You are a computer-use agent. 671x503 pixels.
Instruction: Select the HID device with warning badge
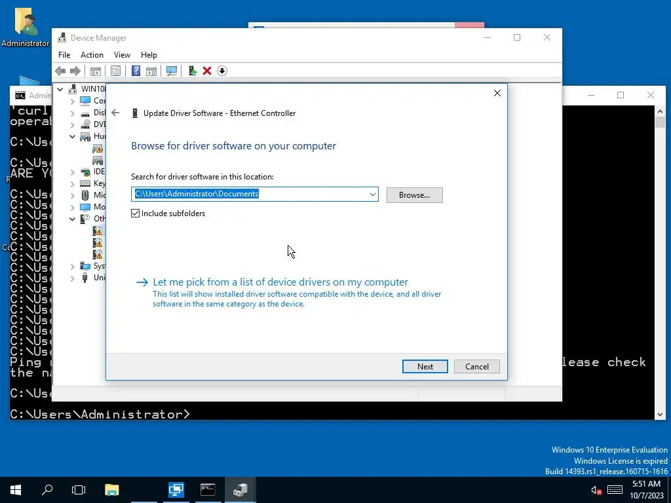coord(98,149)
